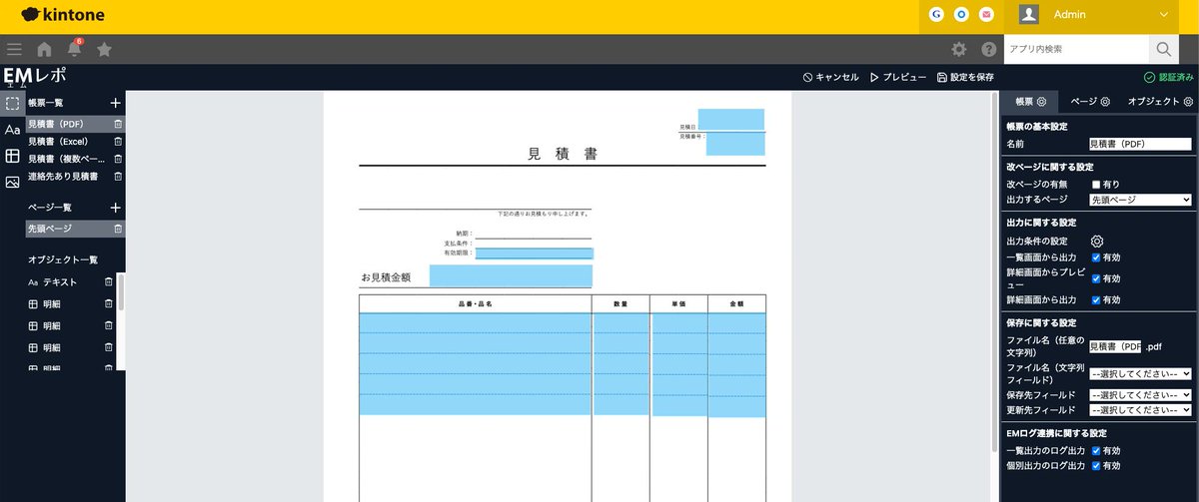Screen dimensions: 1199x502
Task: Go to the kintone home icon
Action: point(44,49)
